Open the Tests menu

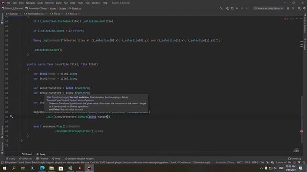coord(72,3)
